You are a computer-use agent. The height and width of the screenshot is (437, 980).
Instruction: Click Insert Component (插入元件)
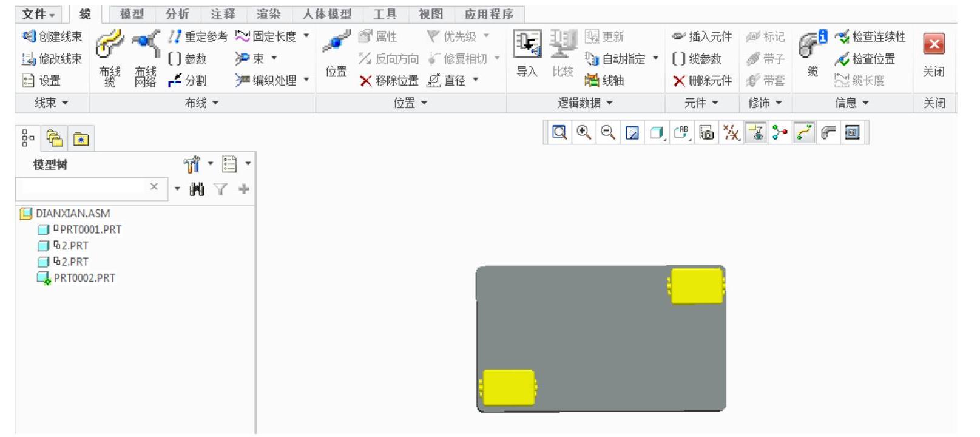(x=702, y=37)
